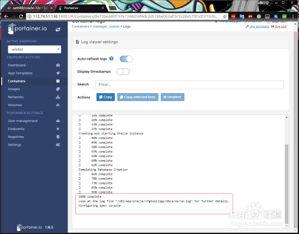299x234 pixels.
Task: Click the blue circular extension icon
Action: [276, 17]
